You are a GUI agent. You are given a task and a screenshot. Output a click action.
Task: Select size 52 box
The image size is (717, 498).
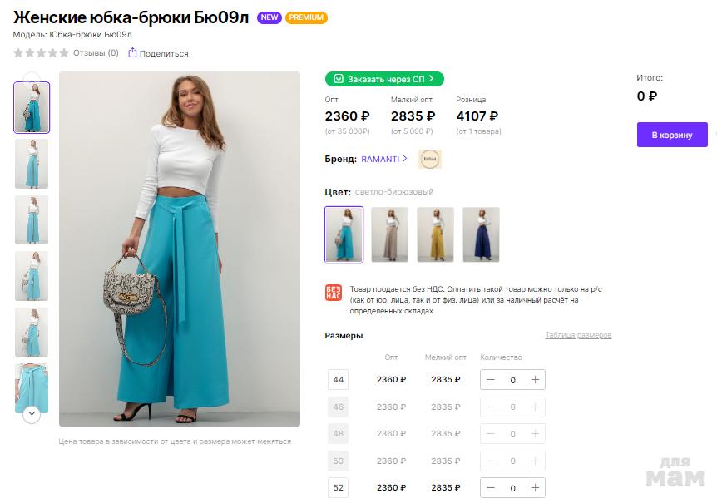339,488
